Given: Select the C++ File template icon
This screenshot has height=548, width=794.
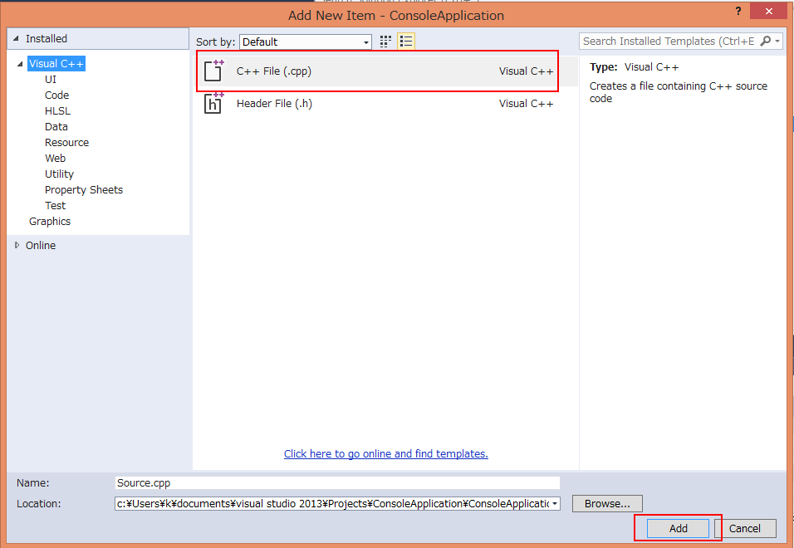Looking at the screenshot, I should coord(213,71).
